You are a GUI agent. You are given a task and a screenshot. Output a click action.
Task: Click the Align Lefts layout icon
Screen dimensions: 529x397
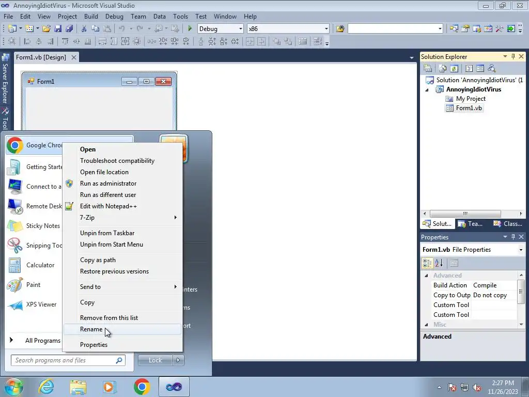(x=27, y=41)
